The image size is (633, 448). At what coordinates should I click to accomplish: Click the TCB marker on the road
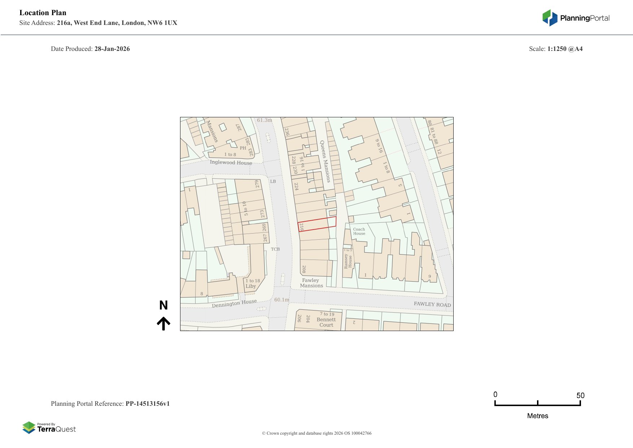click(275, 249)
